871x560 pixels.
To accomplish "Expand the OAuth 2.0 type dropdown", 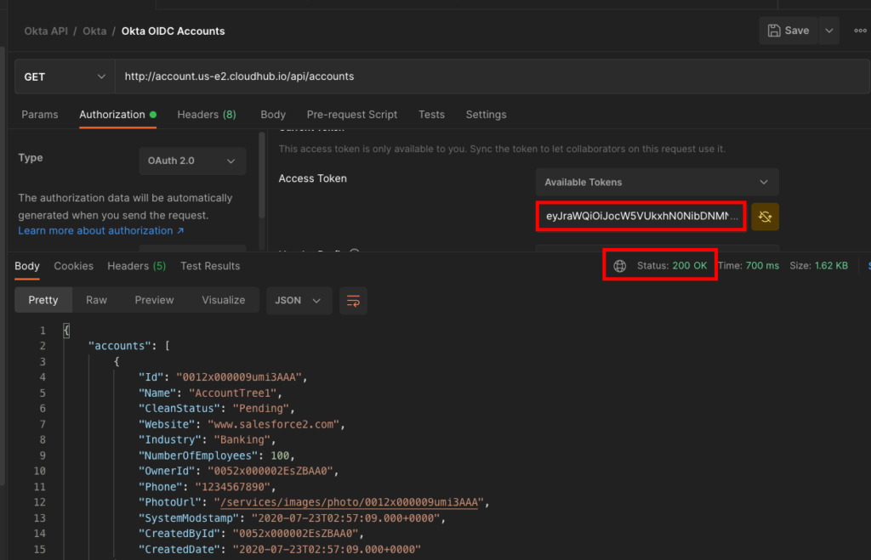I will pyautogui.click(x=192, y=161).
